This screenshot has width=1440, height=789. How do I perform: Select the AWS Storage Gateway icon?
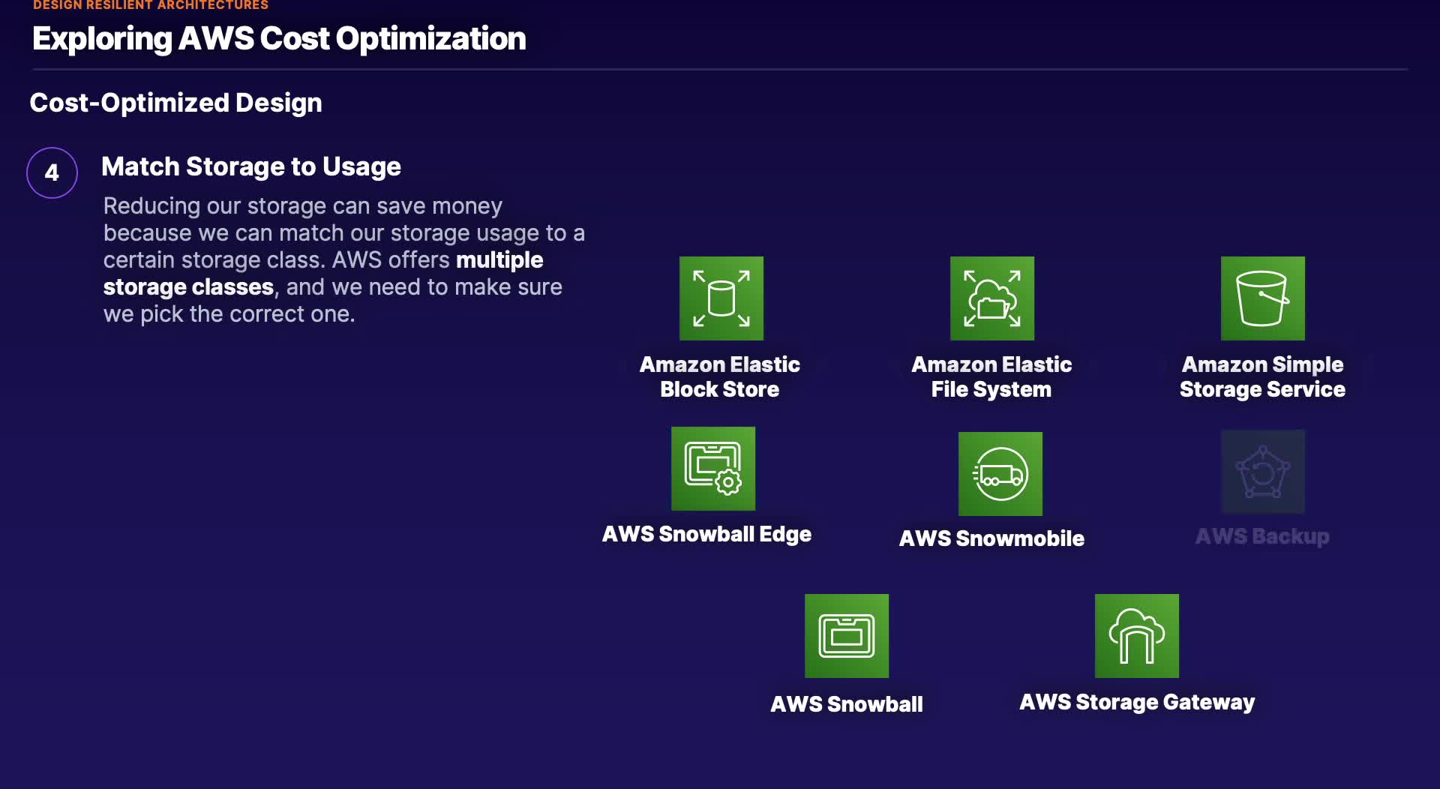(1136, 636)
